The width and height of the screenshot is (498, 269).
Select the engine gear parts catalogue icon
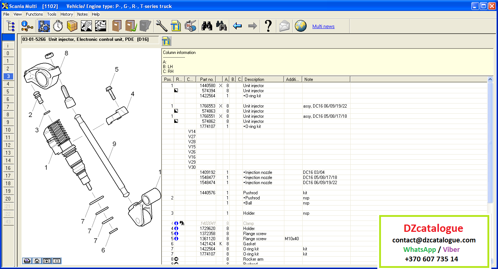[x=44, y=26]
